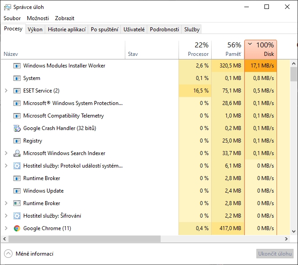Expand the Google Chrome (11) process group
The image size is (298, 265).
tap(6, 228)
